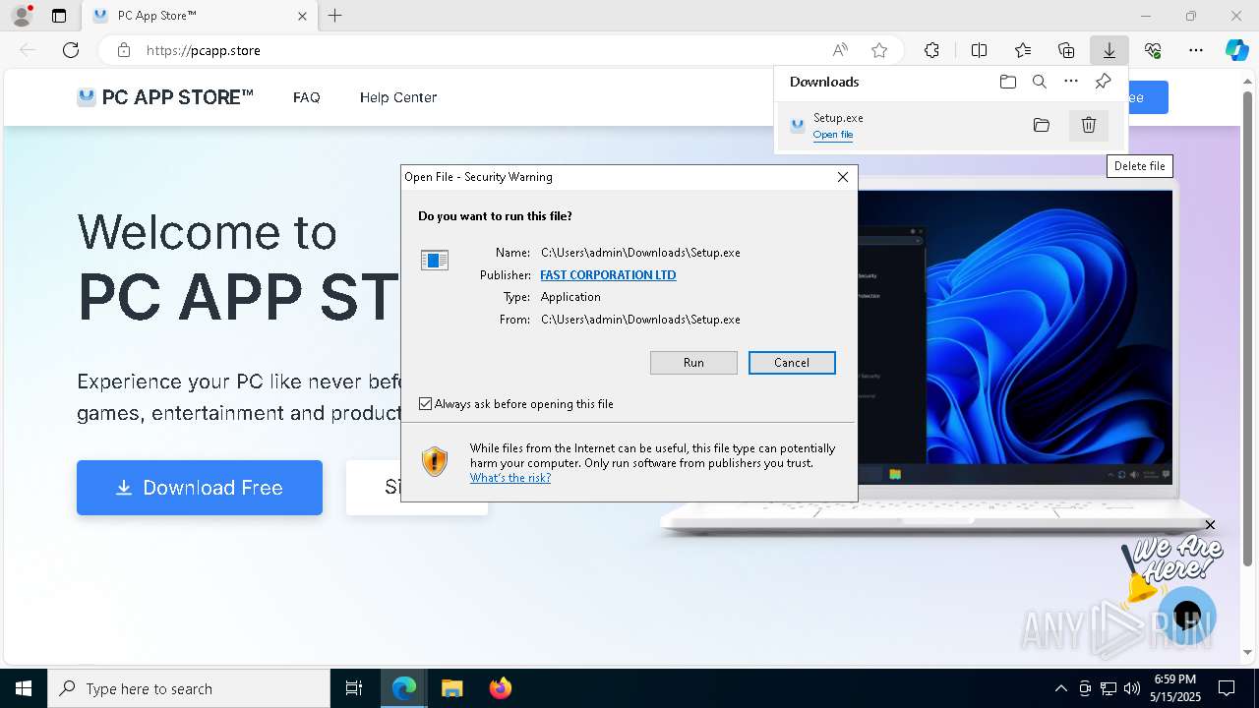Close the Security Warning dialog
This screenshot has height=708, width=1259.
point(843,177)
